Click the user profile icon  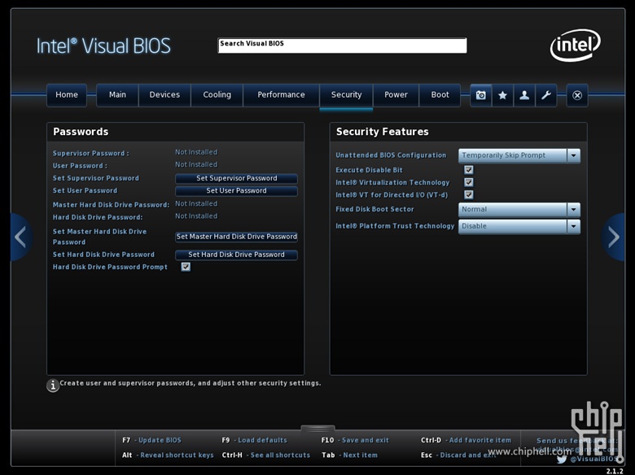tap(524, 95)
